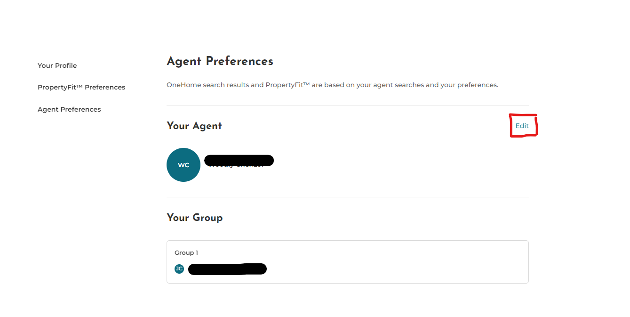Click empty space inside Group 1 card
The height and width of the screenshot is (317, 630).
pyautogui.click(x=400, y=264)
